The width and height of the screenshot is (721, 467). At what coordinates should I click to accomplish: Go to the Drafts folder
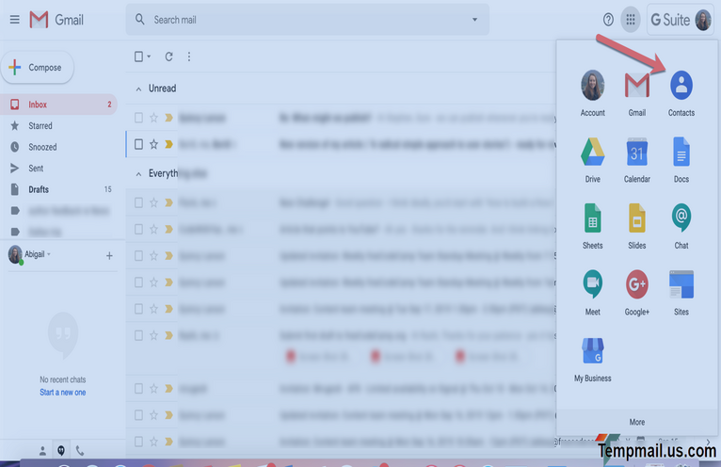pos(39,189)
